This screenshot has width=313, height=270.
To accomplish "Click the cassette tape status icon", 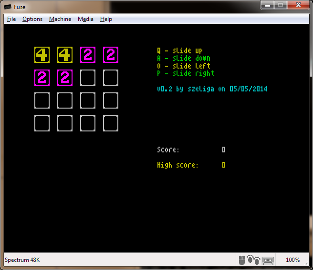I will pos(268,260).
